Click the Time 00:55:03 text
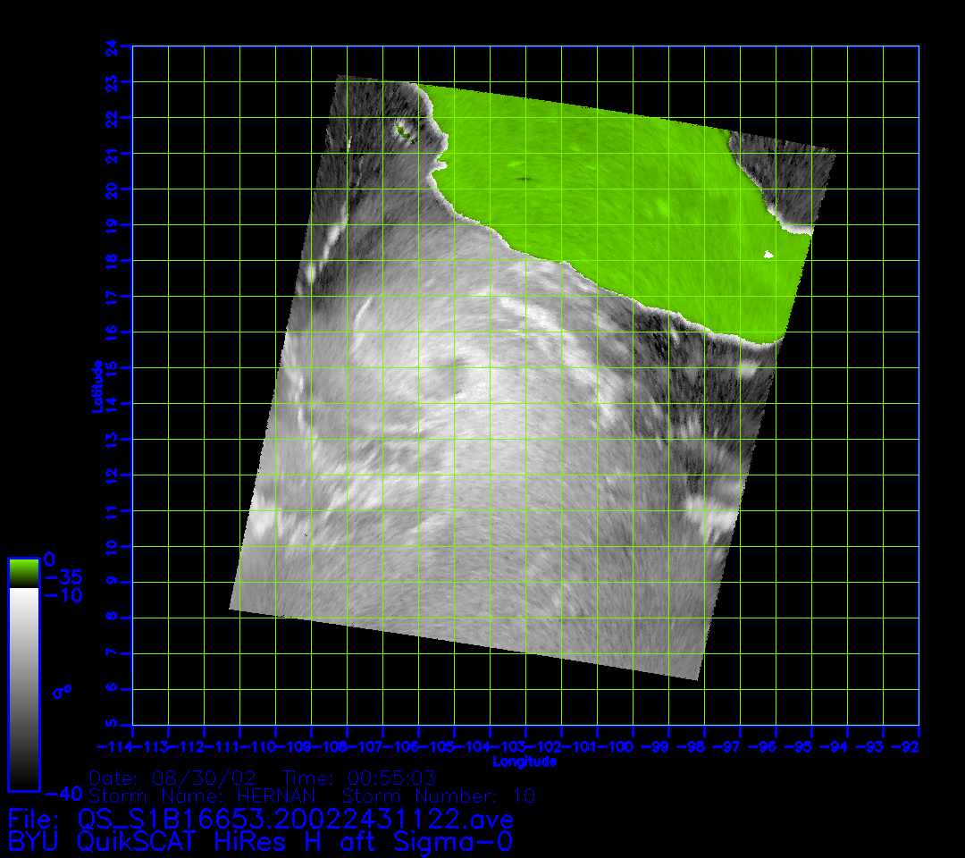Screen dimensions: 965x858 click(359, 778)
